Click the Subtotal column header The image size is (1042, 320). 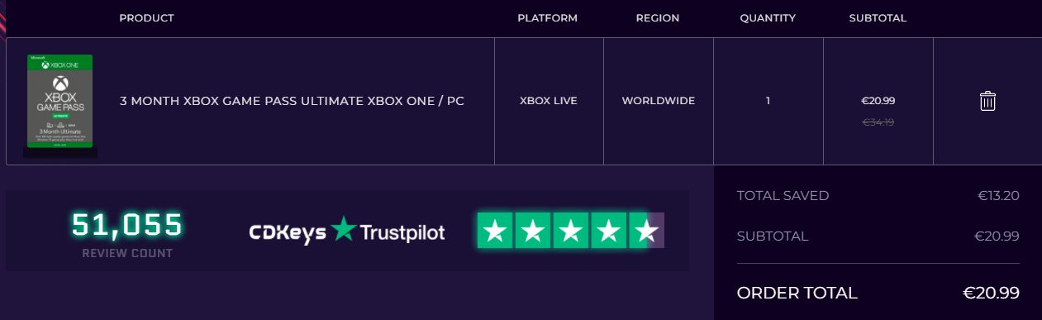878,18
